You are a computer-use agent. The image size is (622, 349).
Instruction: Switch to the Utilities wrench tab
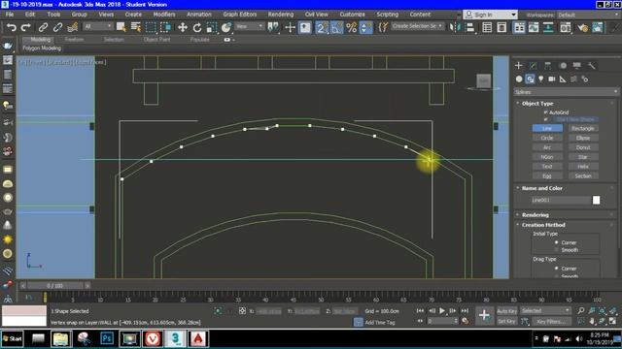592,65
